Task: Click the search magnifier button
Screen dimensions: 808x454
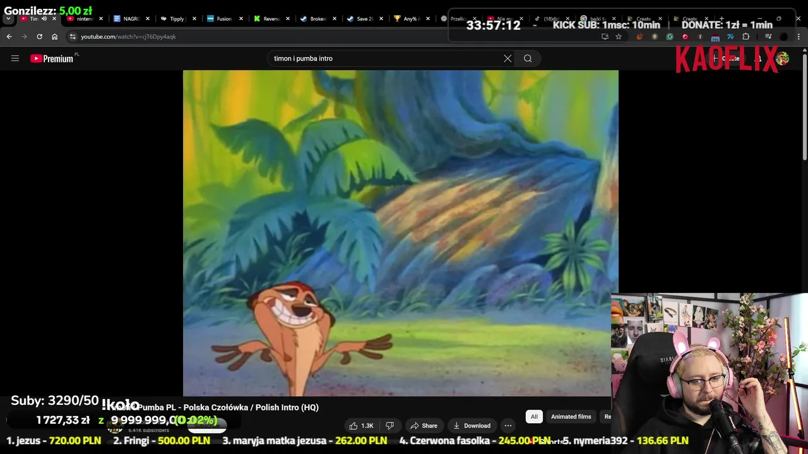Action: pyautogui.click(x=528, y=59)
